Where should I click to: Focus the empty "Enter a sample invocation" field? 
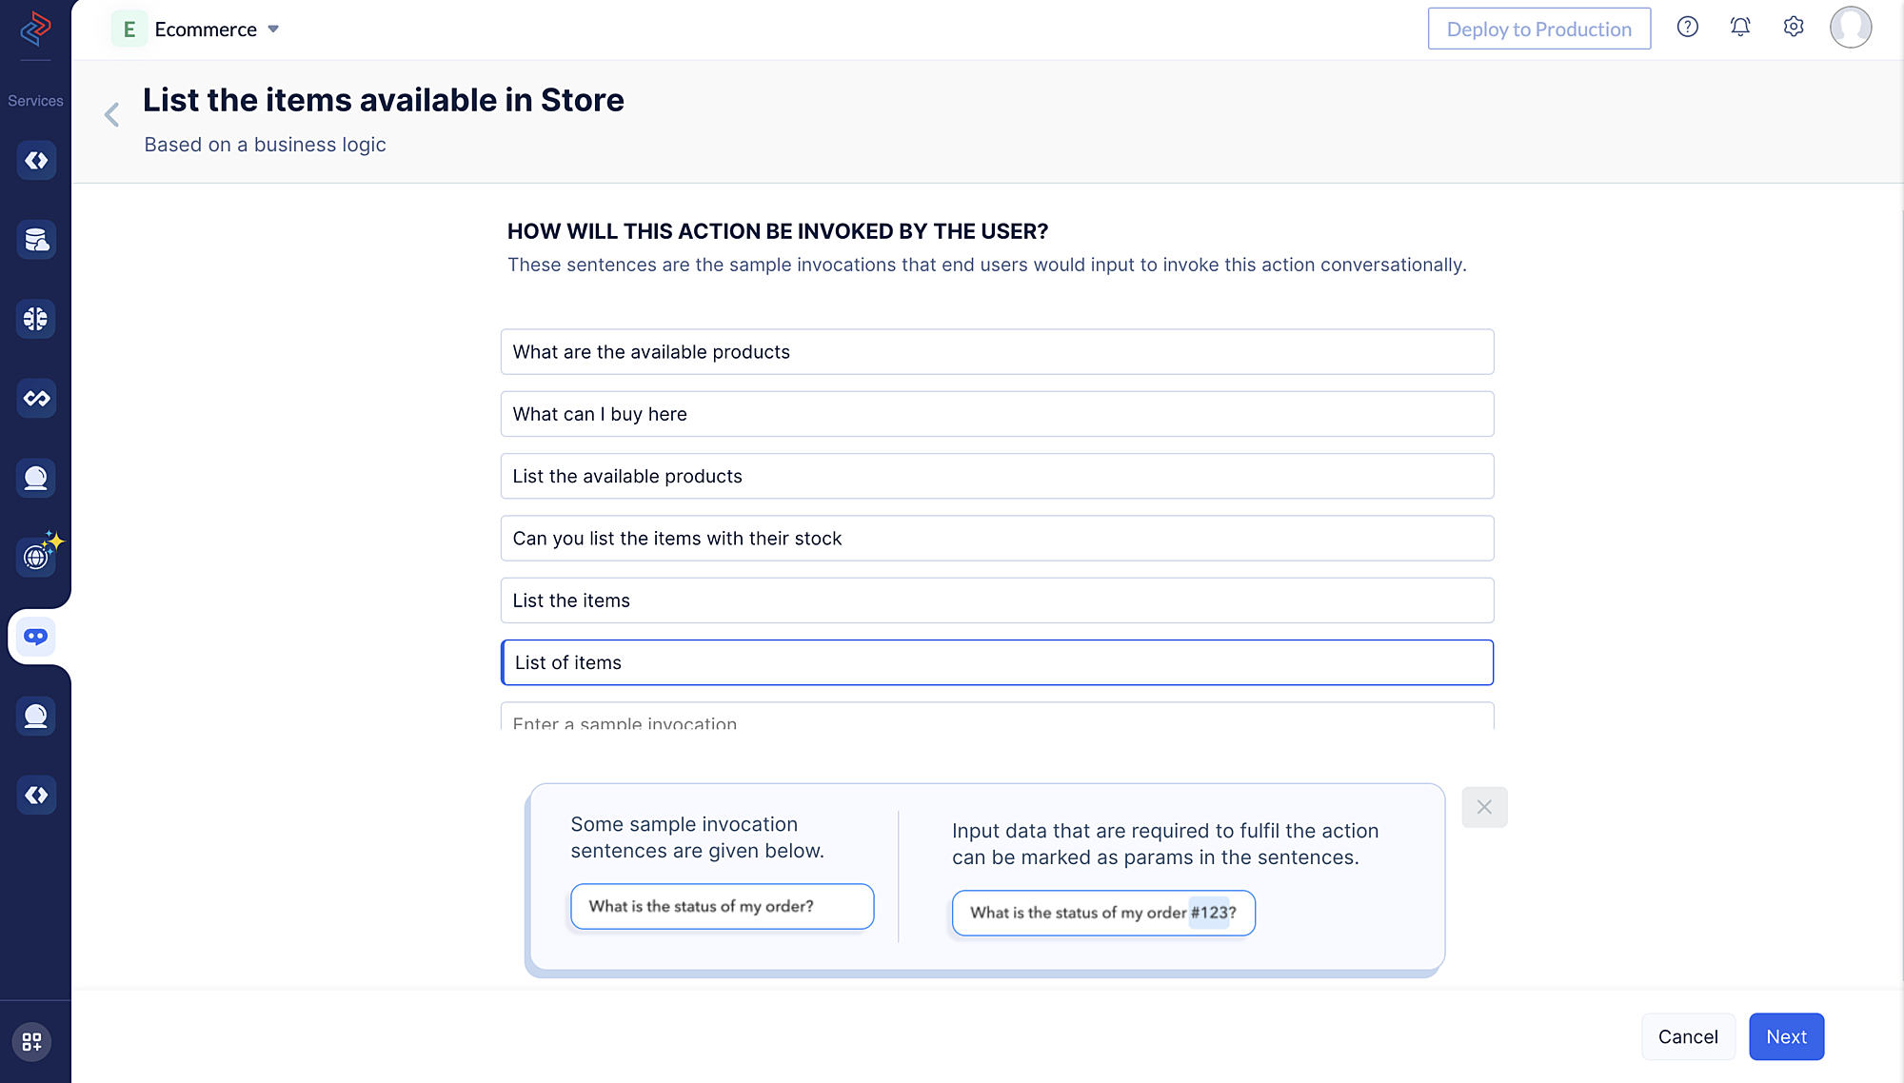[x=997, y=719]
